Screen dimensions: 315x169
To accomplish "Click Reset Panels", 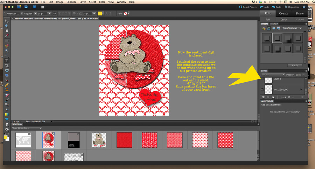I will [x=248, y=7].
